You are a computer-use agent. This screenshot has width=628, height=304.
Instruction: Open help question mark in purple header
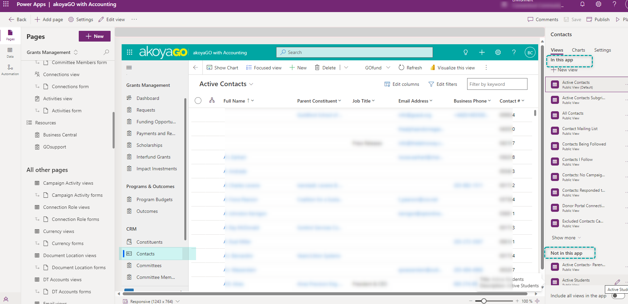(x=614, y=4)
